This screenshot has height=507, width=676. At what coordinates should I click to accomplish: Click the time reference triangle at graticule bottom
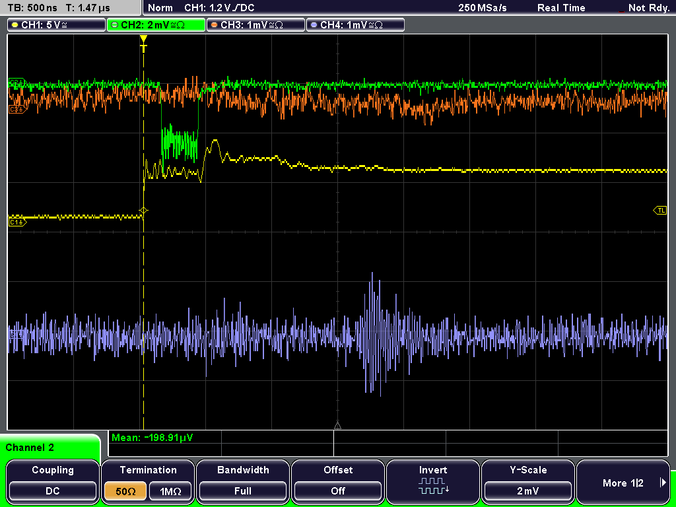(337, 426)
